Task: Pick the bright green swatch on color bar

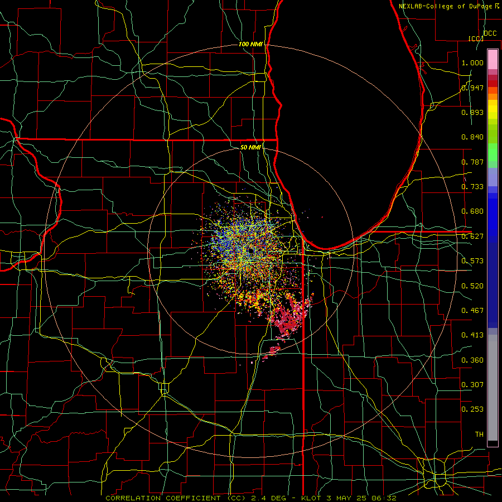Action: (493, 152)
